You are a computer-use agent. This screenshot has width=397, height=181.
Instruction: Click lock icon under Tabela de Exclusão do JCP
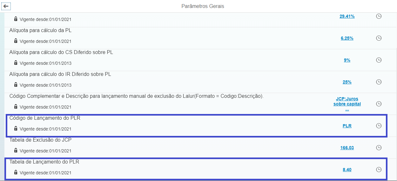coord(16,151)
